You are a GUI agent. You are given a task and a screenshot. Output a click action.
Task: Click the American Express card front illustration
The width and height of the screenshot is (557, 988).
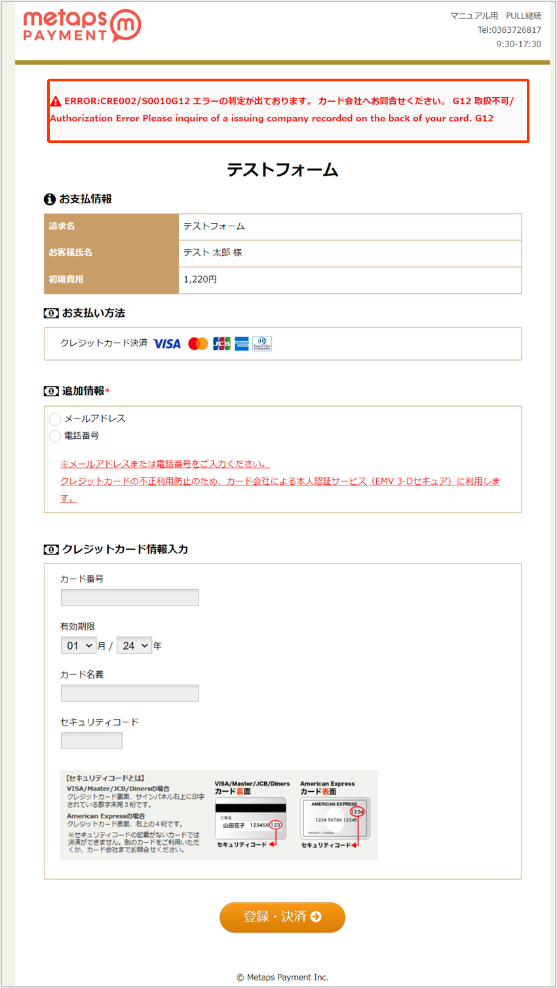(335, 818)
